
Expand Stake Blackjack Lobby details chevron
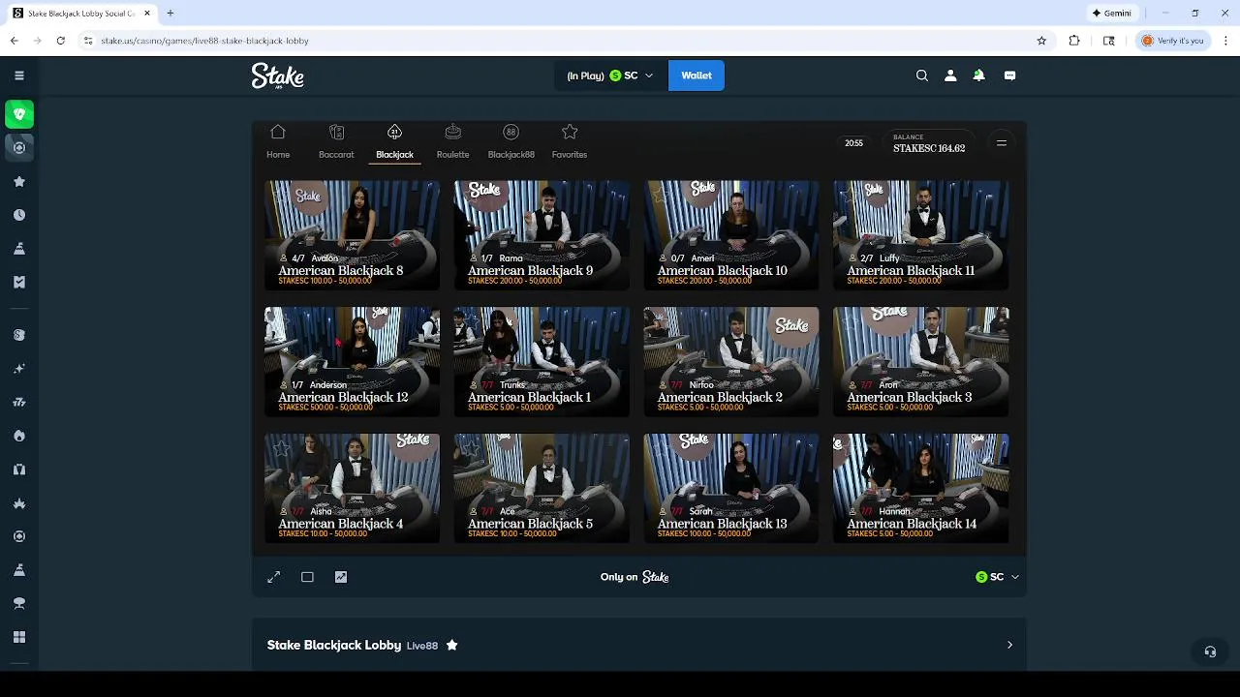(x=1009, y=645)
